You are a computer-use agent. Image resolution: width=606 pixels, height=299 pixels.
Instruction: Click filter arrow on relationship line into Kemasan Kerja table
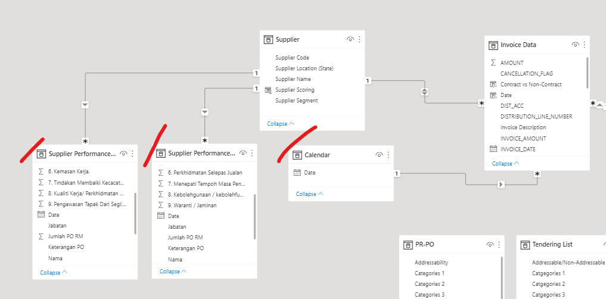pos(85,105)
